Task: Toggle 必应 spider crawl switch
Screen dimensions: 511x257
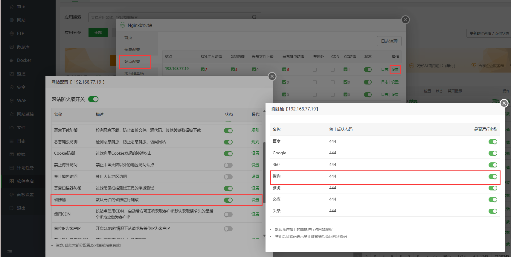Action: 493,199
